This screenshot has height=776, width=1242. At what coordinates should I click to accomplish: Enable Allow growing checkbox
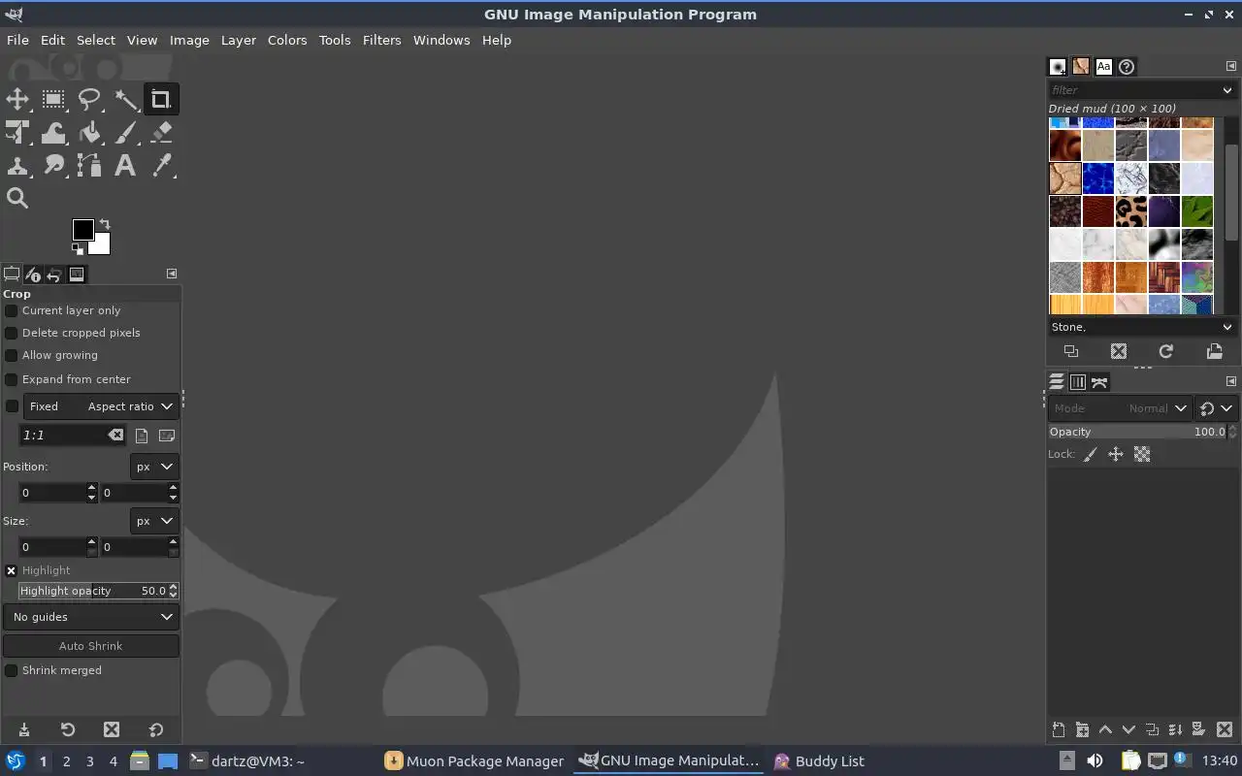click(12, 355)
